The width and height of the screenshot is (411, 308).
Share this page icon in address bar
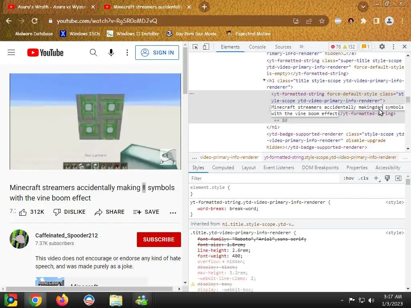pos(309,21)
